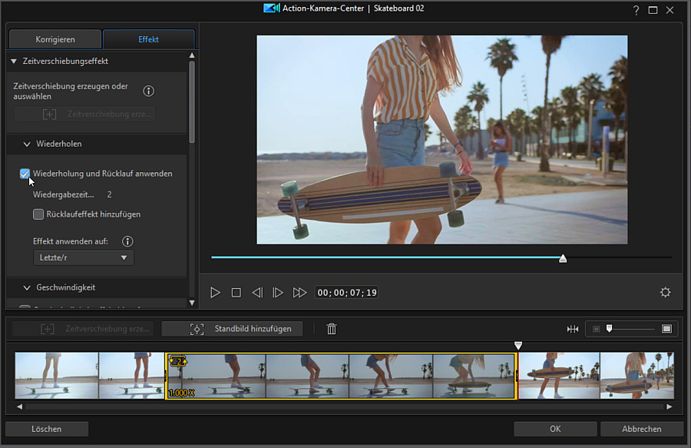Viewport: 691px width, 448px height.
Task: Step back to previous frame
Action: (x=257, y=293)
